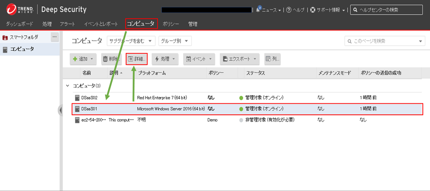
Task: Open the 管理 tab
Action: [193, 24]
